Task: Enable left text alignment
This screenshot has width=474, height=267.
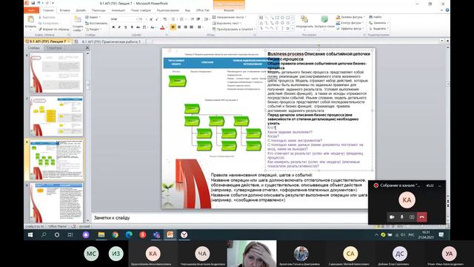Action: pyautogui.click(x=173, y=27)
